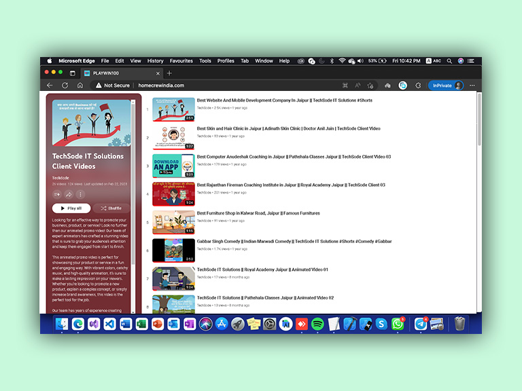Click the Download An App video thumbnail

pos(173,166)
